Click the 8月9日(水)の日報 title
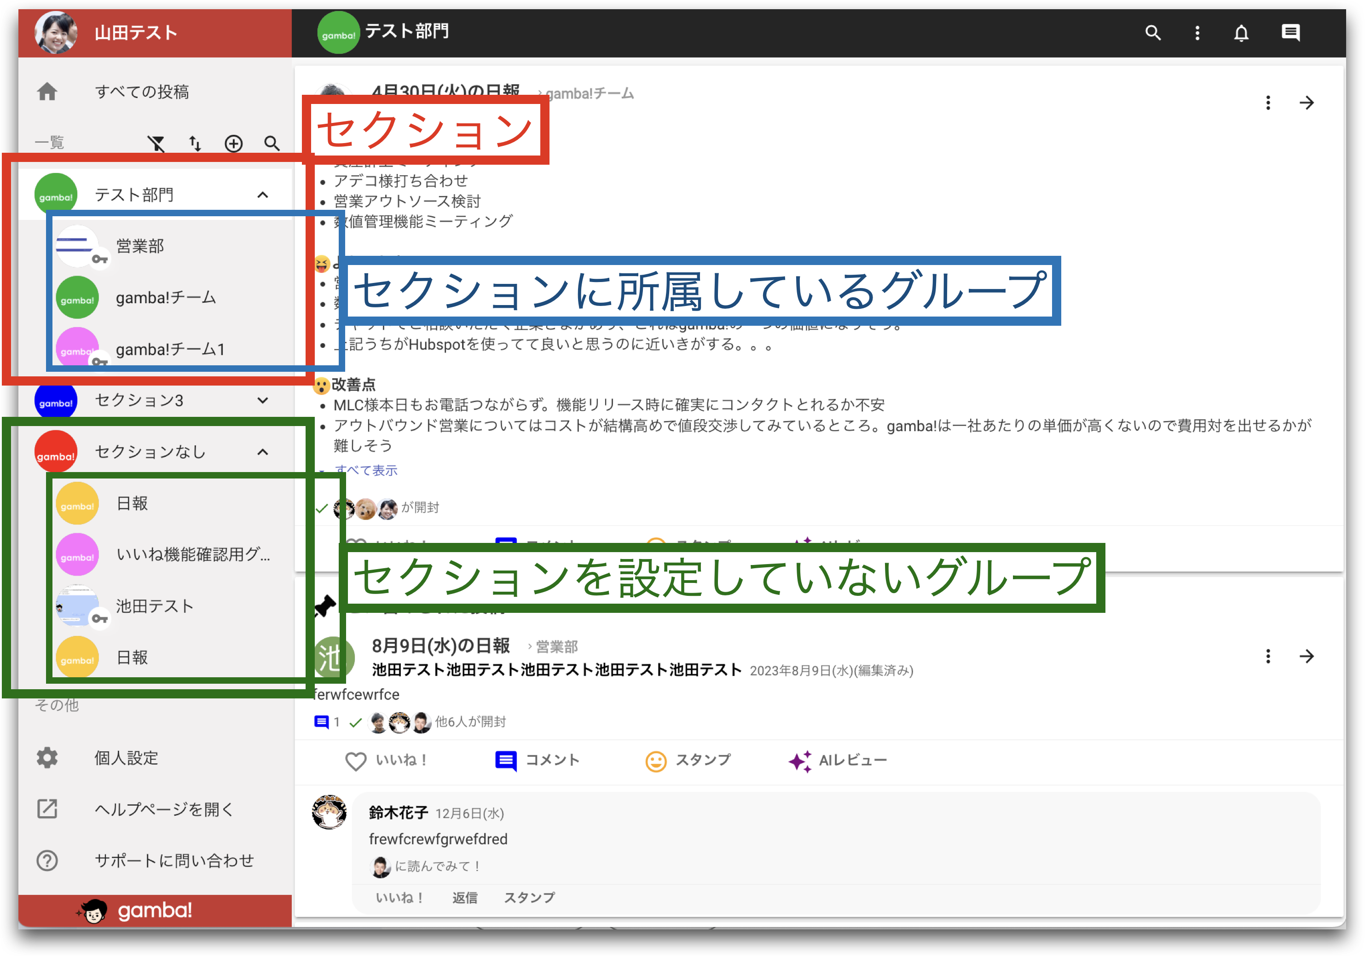This screenshot has height=957, width=1365. tap(440, 646)
